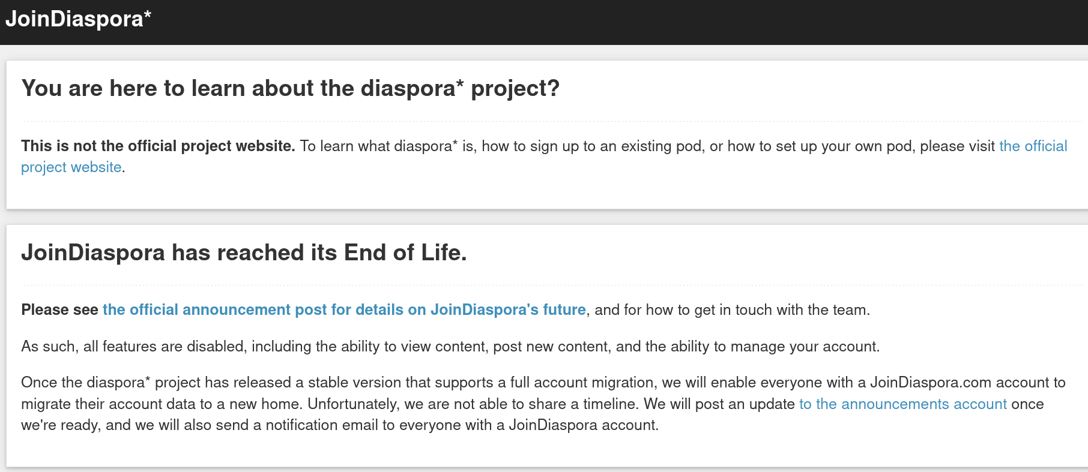Click the sentence starting "As such, all features are disabled"
1088x472 pixels.
(450, 346)
